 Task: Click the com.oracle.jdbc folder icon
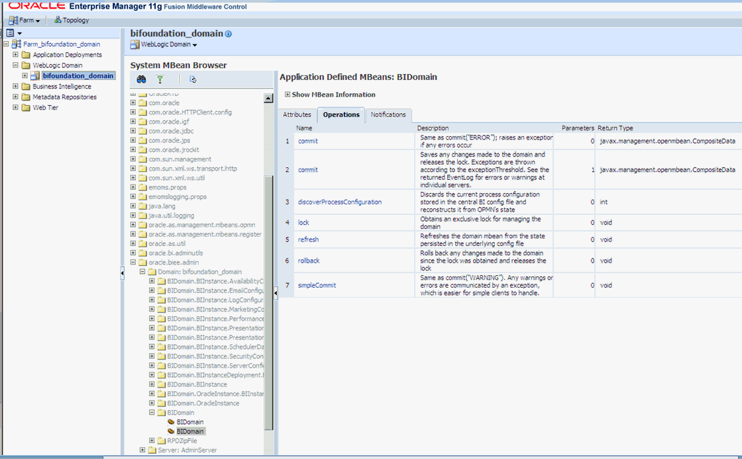[x=142, y=131]
